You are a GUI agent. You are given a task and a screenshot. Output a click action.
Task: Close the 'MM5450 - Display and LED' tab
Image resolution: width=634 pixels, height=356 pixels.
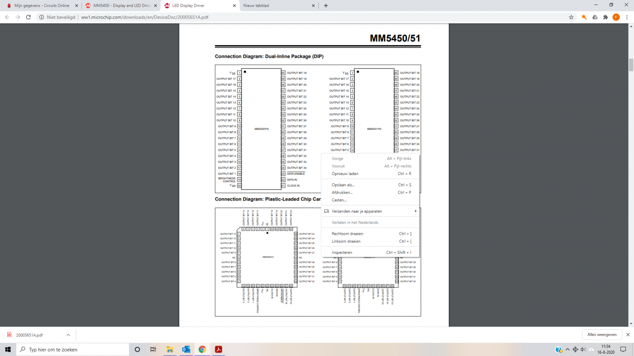[x=155, y=6]
